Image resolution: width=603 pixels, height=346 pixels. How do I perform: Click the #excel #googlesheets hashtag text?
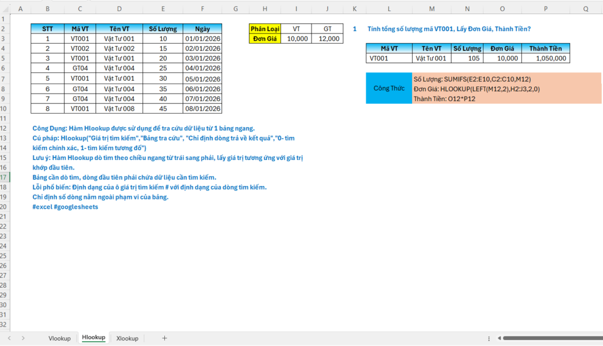tap(65, 207)
